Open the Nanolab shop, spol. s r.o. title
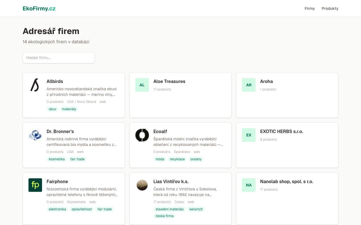 pos(287,181)
